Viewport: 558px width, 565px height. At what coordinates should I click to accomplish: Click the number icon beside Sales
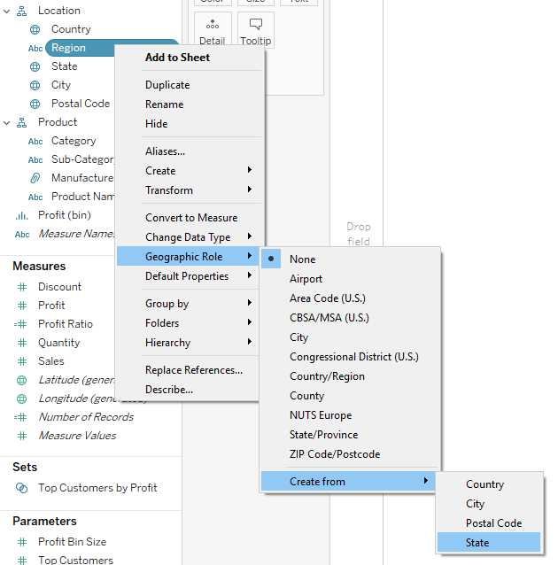[22, 361]
